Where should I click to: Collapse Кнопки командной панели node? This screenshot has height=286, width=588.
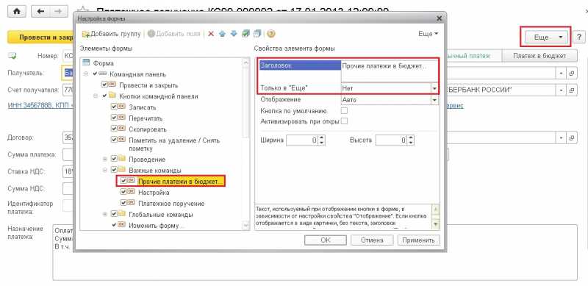coord(96,96)
